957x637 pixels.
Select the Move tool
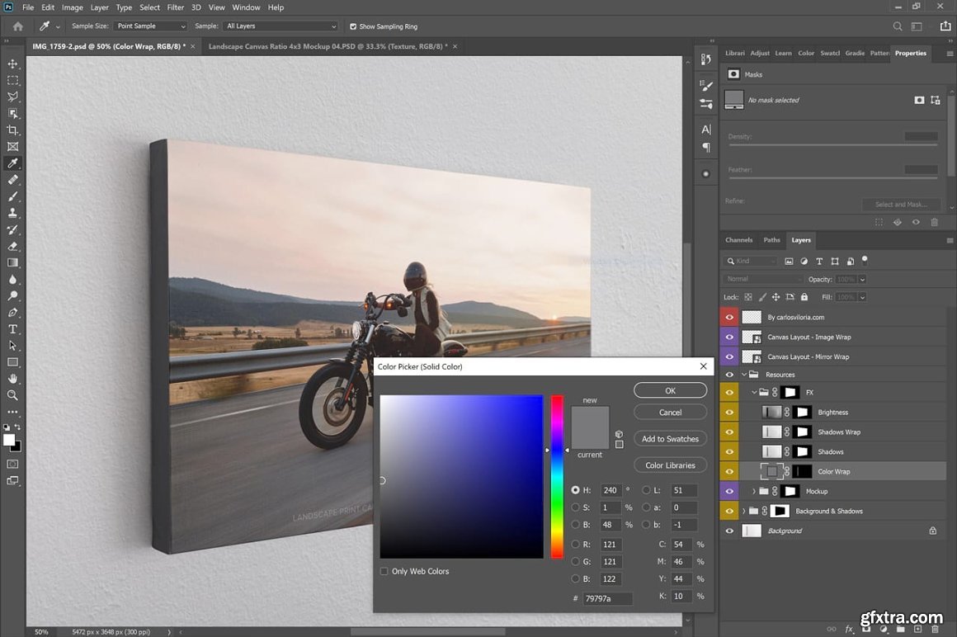tap(12, 64)
